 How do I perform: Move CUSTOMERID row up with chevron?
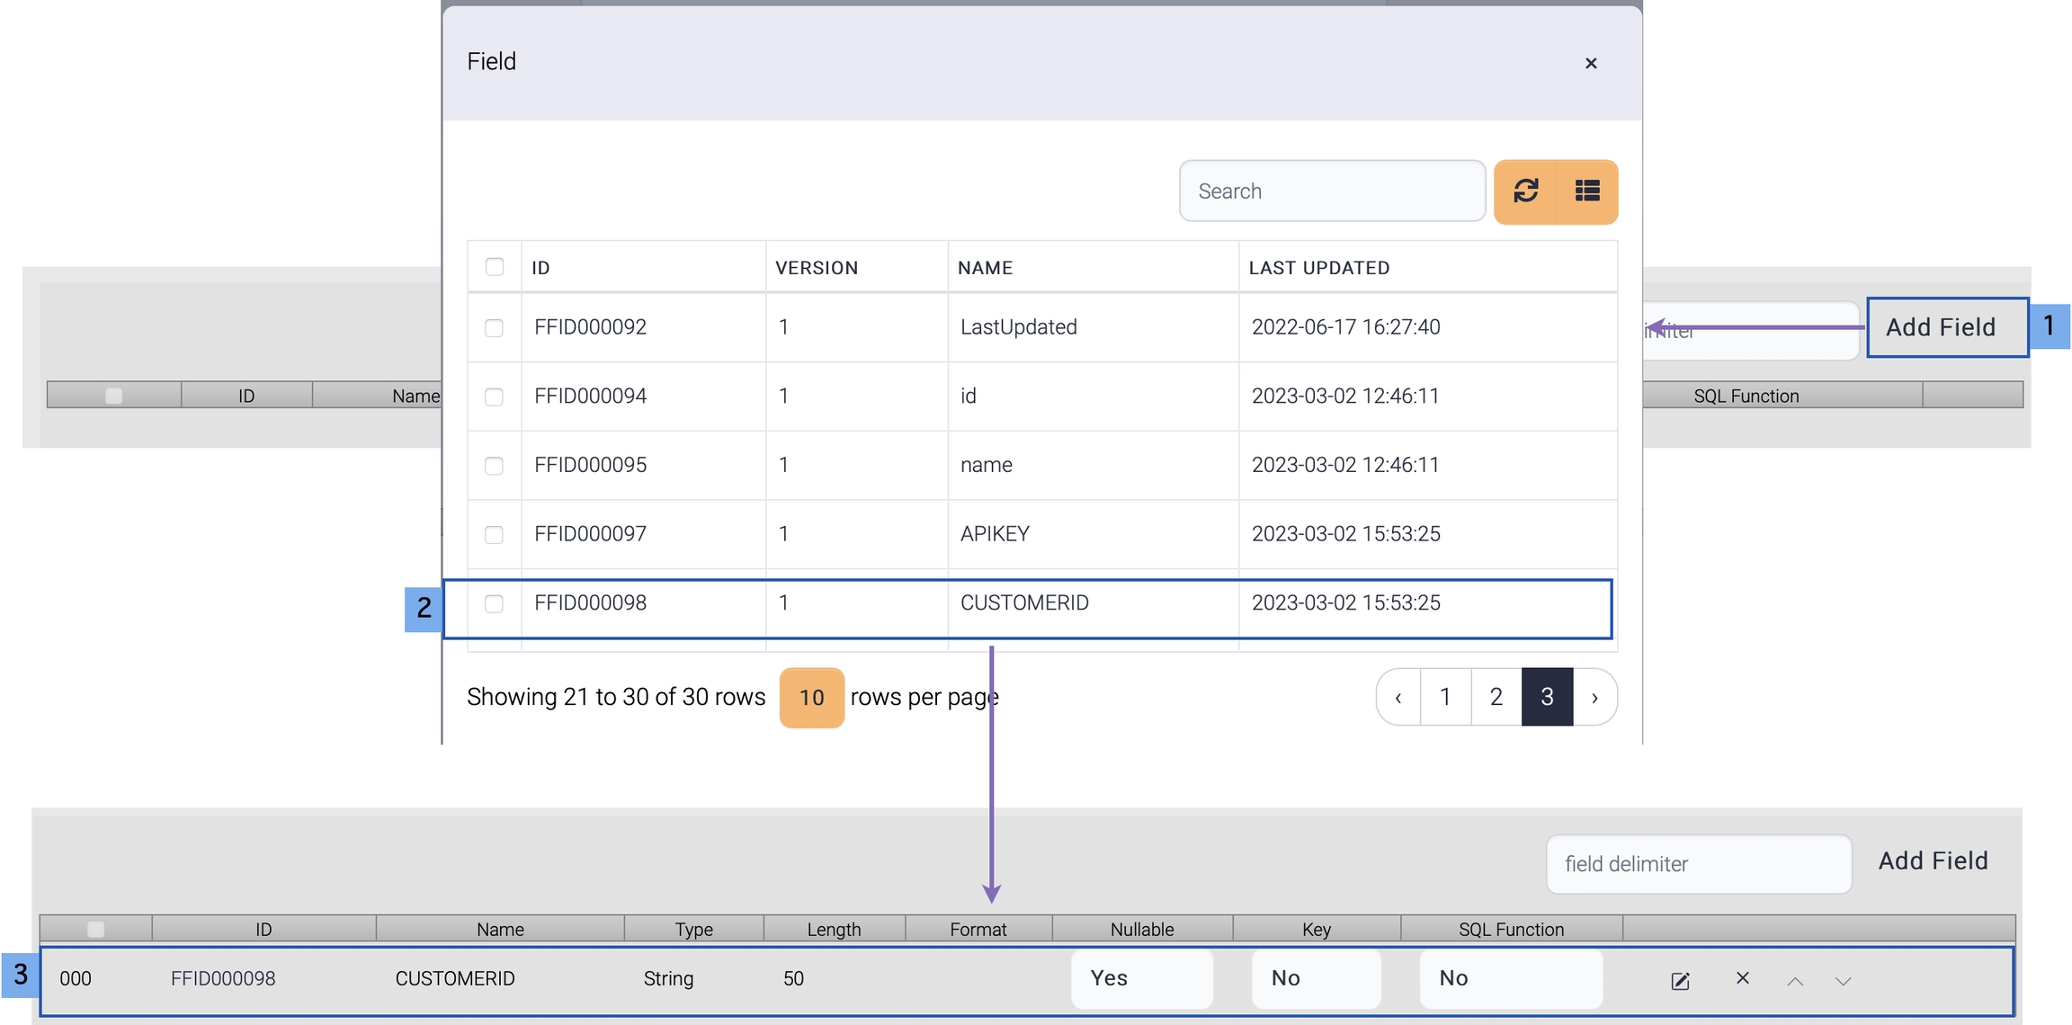pyautogui.click(x=1795, y=981)
